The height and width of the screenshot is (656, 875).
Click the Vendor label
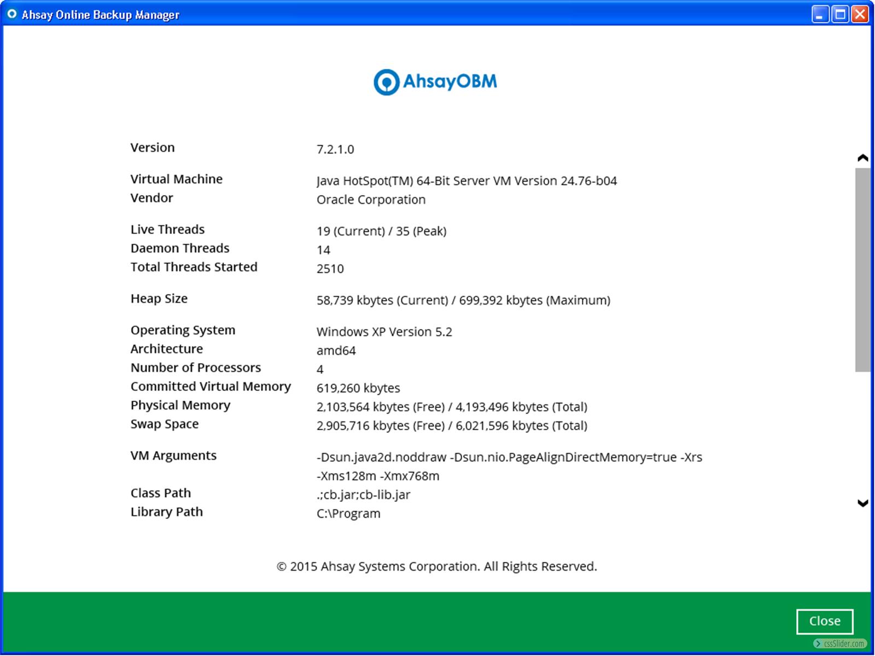pyautogui.click(x=151, y=198)
